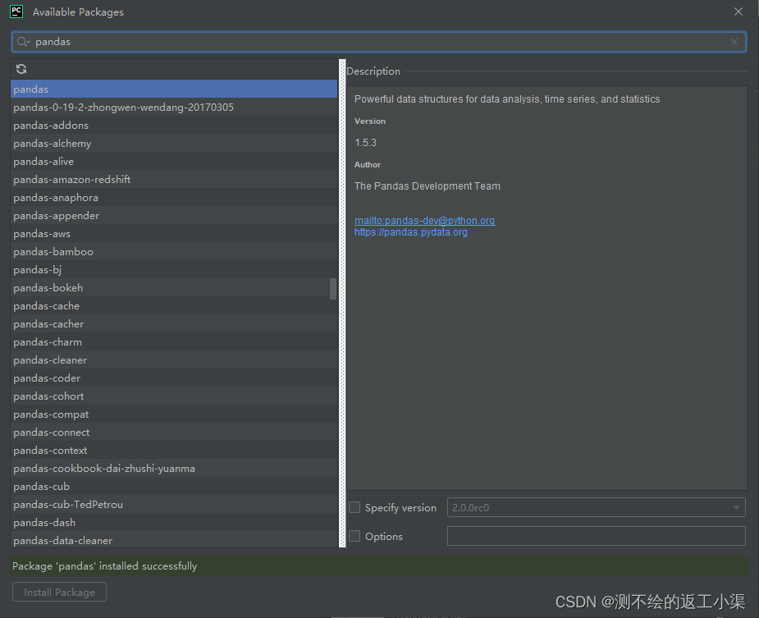Open the mailto:pandas-dev@python.org link
The width and height of the screenshot is (759, 618).
coord(424,221)
